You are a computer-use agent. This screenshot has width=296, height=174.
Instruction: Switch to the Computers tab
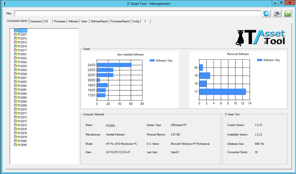coord(36,21)
